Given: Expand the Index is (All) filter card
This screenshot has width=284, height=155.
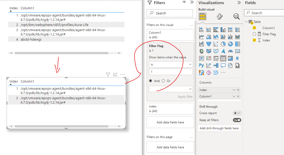Looking at the screenshot, I should tap(170, 109).
